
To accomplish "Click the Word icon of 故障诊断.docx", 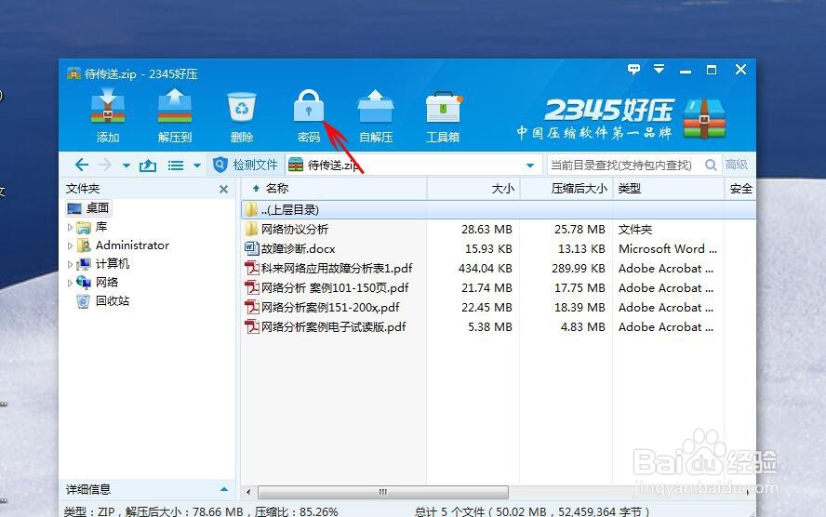I will click(x=252, y=248).
